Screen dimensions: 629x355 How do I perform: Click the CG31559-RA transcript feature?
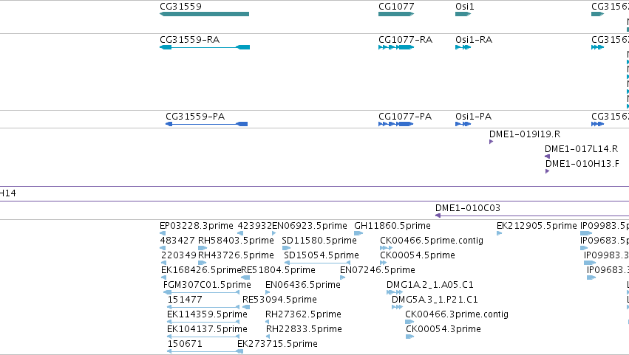(x=205, y=47)
